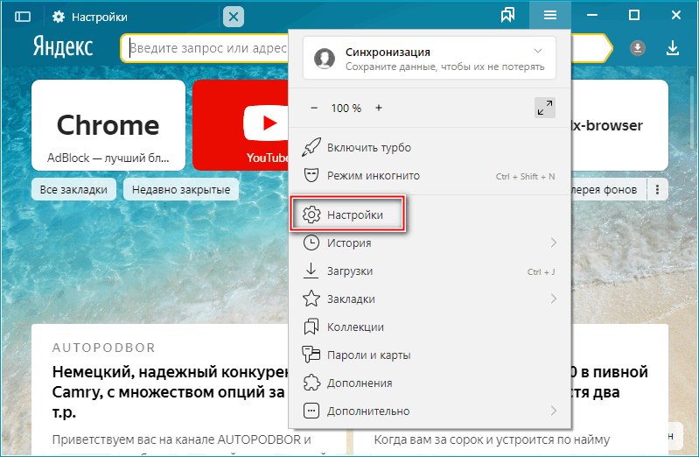
Task: Open Коллекции menu entry
Action: pyautogui.click(x=430, y=327)
